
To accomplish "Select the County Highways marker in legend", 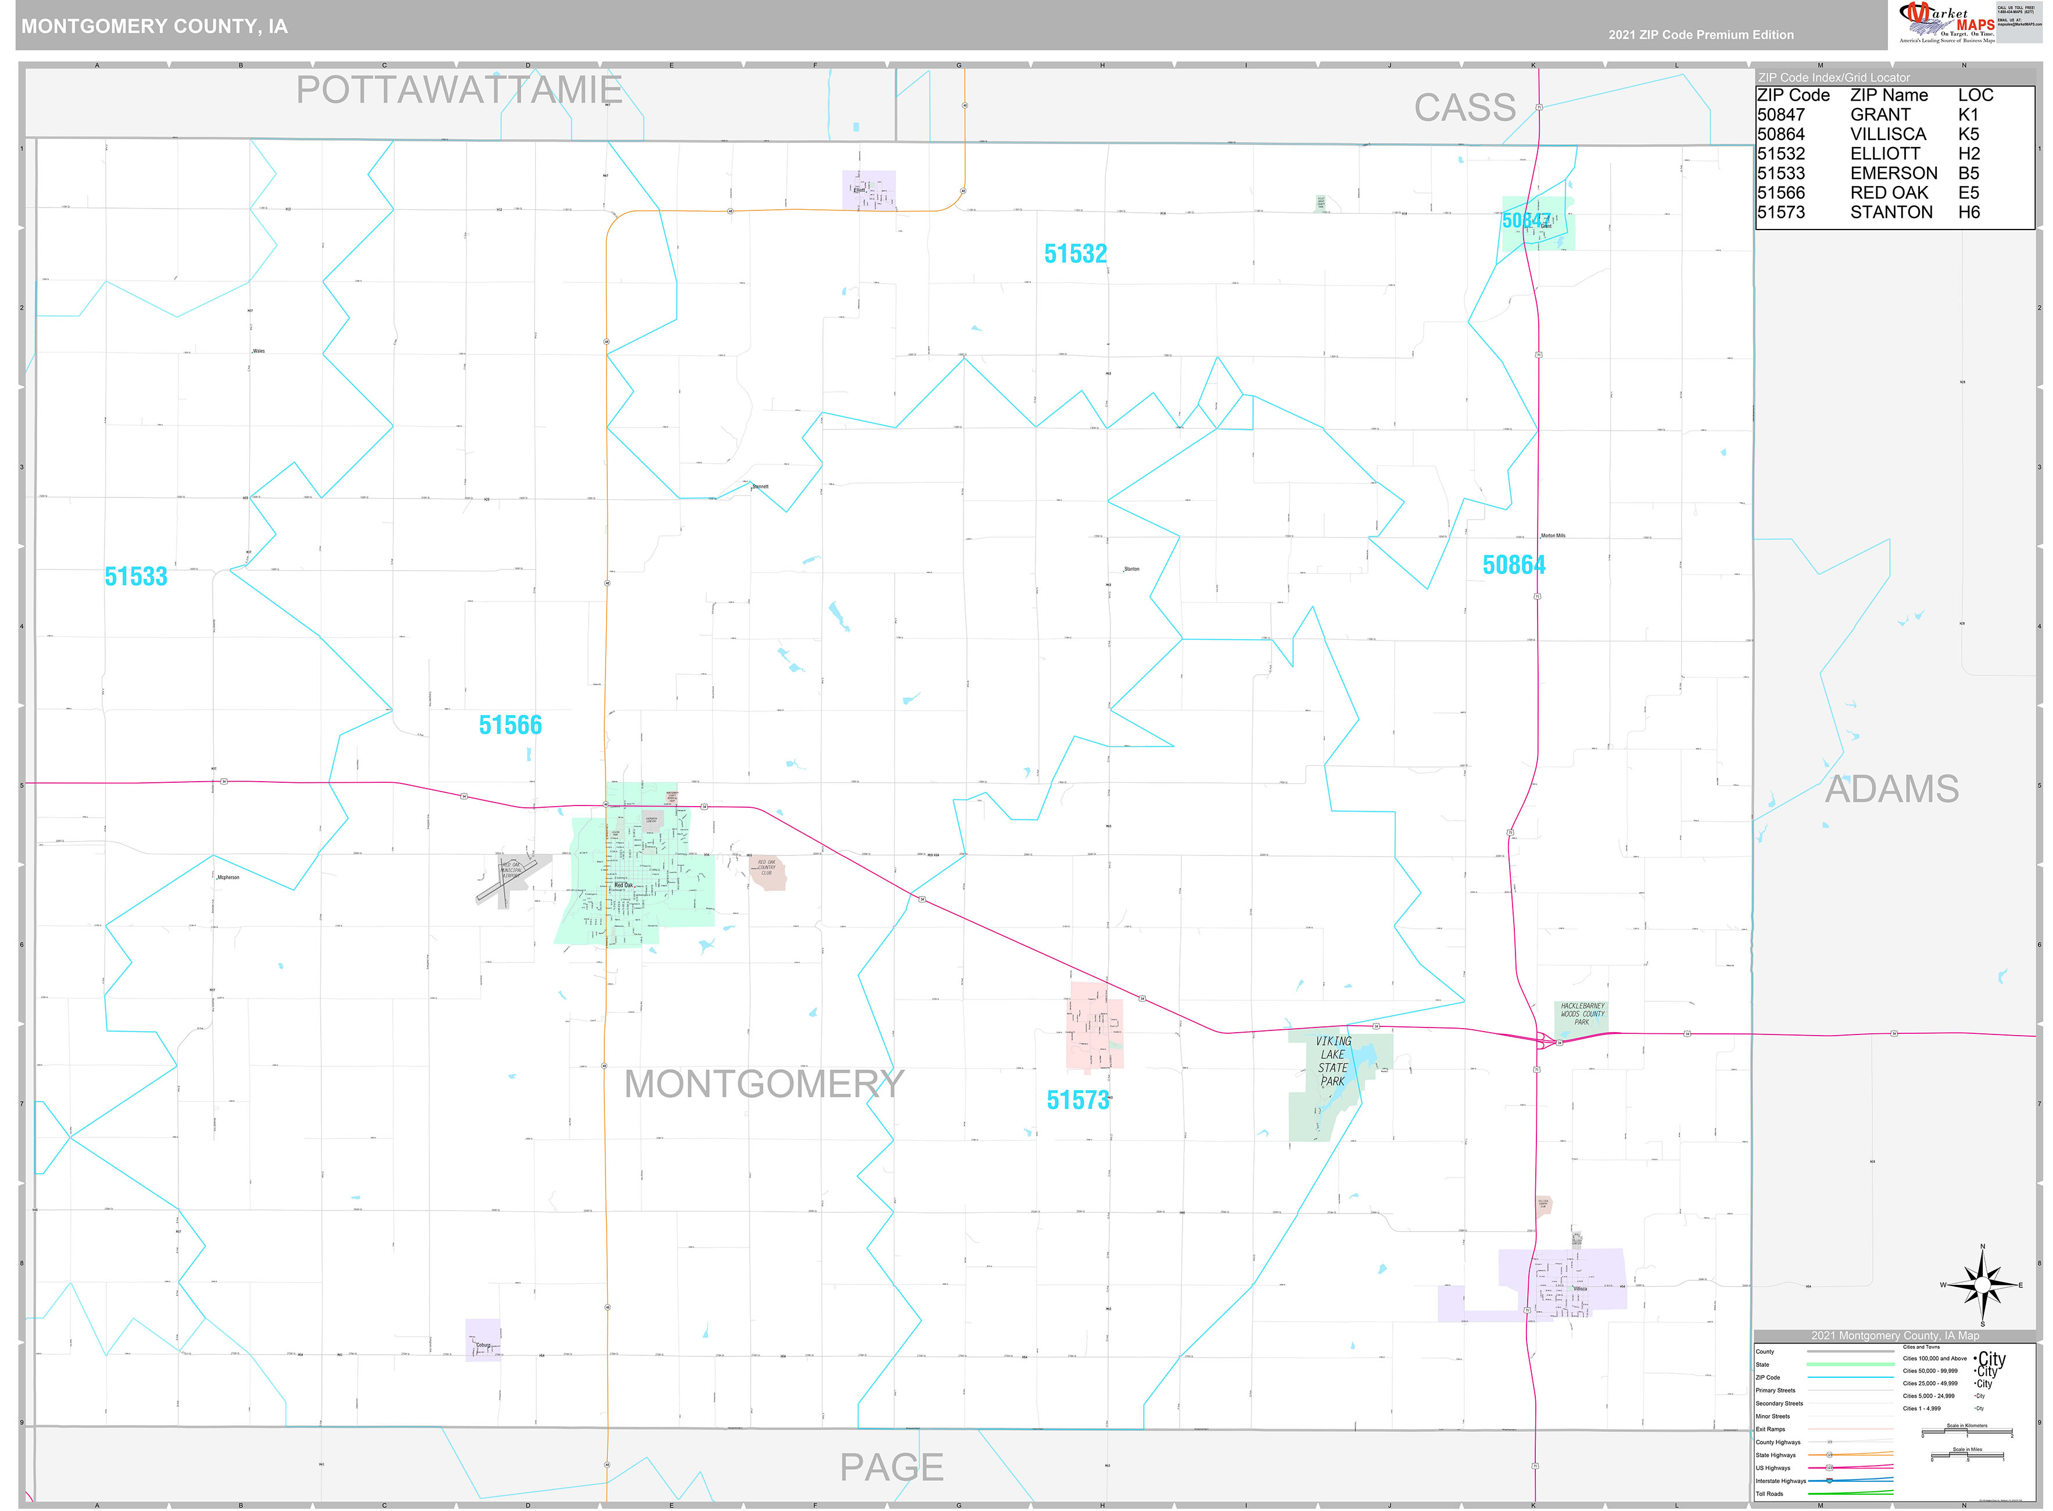I will [1830, 1442].
